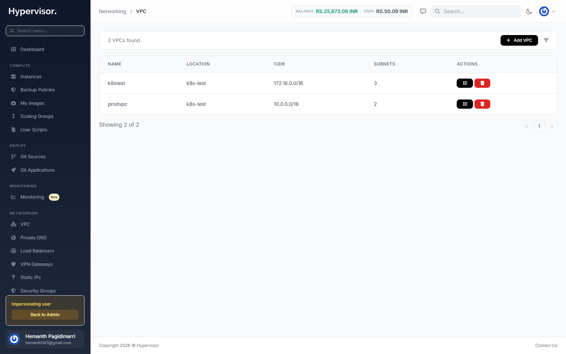Open the chat messages icon
This screenshot has width=566, height=354.
click(423, 11)
